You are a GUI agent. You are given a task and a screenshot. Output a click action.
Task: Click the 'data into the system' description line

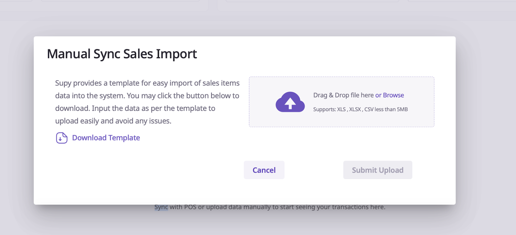(90, 96)
